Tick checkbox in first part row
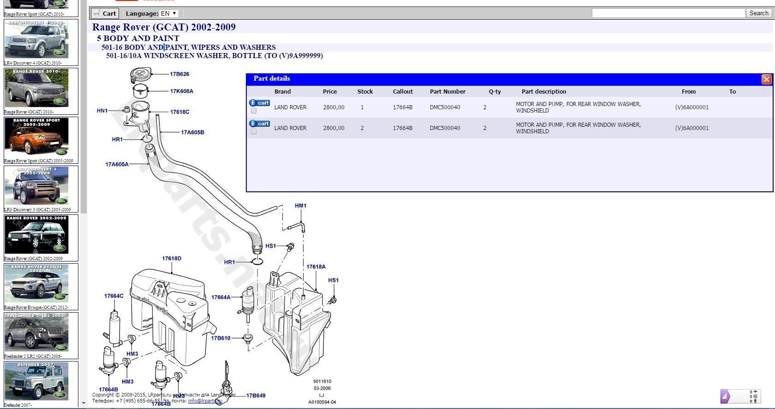The height and width of the screenshot is (409, 775). pos(254,111)
